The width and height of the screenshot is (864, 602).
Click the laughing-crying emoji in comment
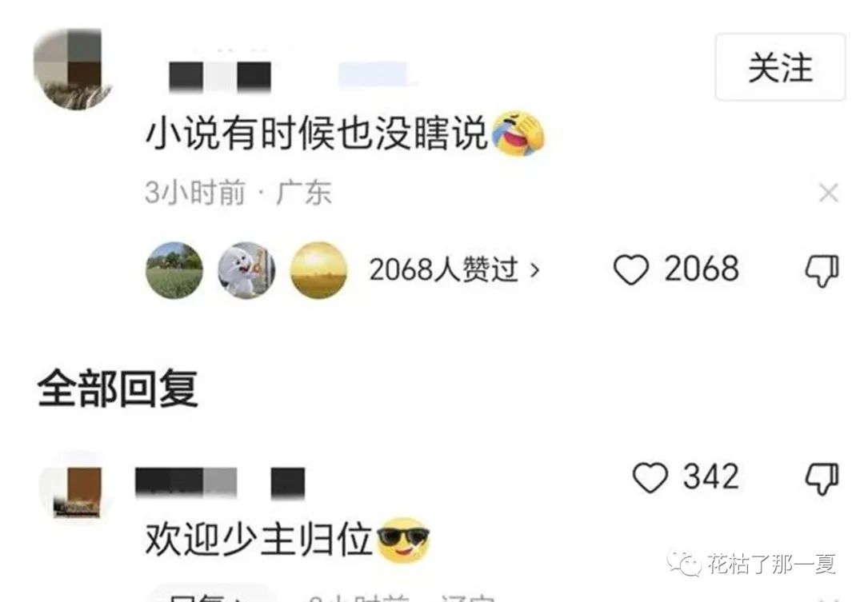click(518, 134)
